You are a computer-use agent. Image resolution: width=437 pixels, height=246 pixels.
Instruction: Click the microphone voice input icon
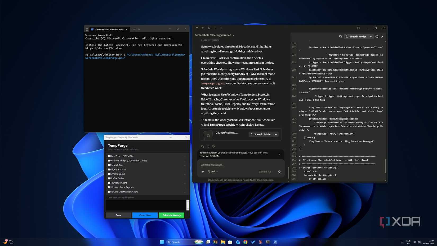click(279, 172)
